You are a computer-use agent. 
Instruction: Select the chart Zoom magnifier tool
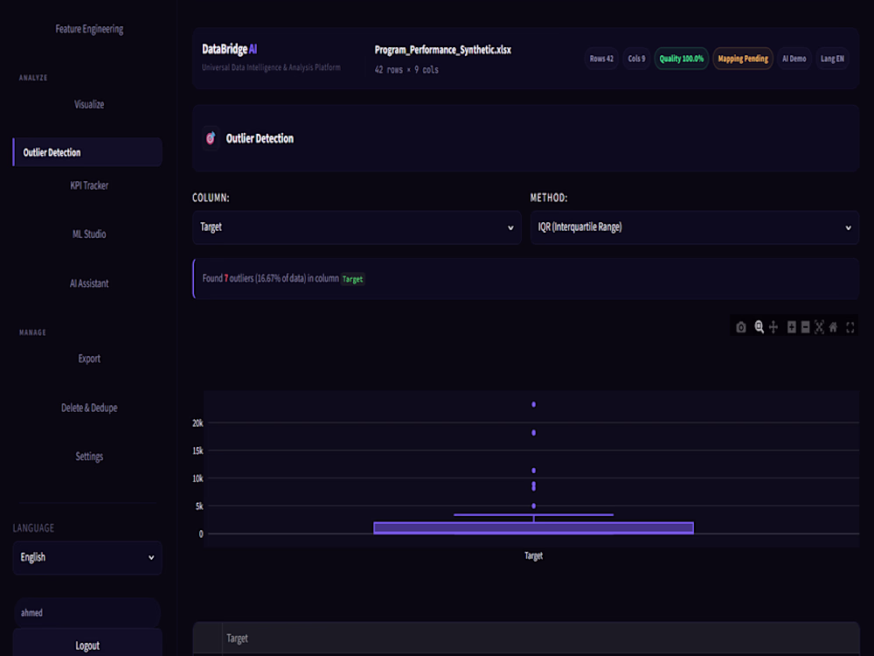pyautogui.click(x=759, y=327)
